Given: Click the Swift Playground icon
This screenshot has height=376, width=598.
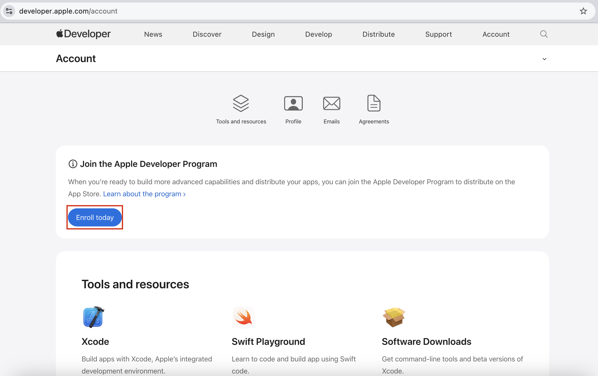Looking at the screenshot, I should 243,317.
